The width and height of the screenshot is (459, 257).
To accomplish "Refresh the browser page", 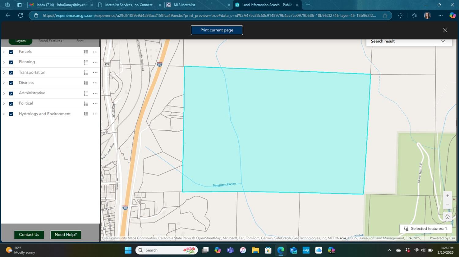I will 21,15.
